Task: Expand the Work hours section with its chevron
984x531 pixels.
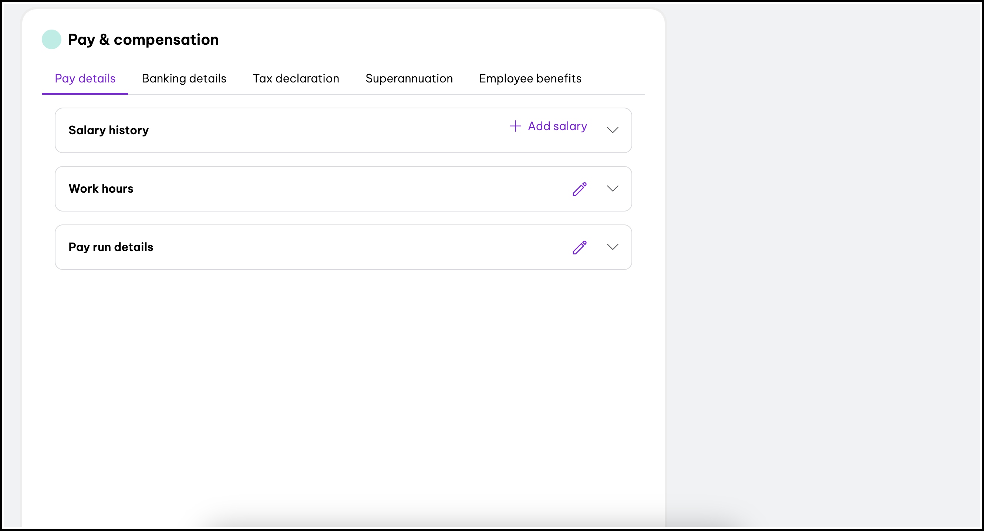Action: click(612, 189)
